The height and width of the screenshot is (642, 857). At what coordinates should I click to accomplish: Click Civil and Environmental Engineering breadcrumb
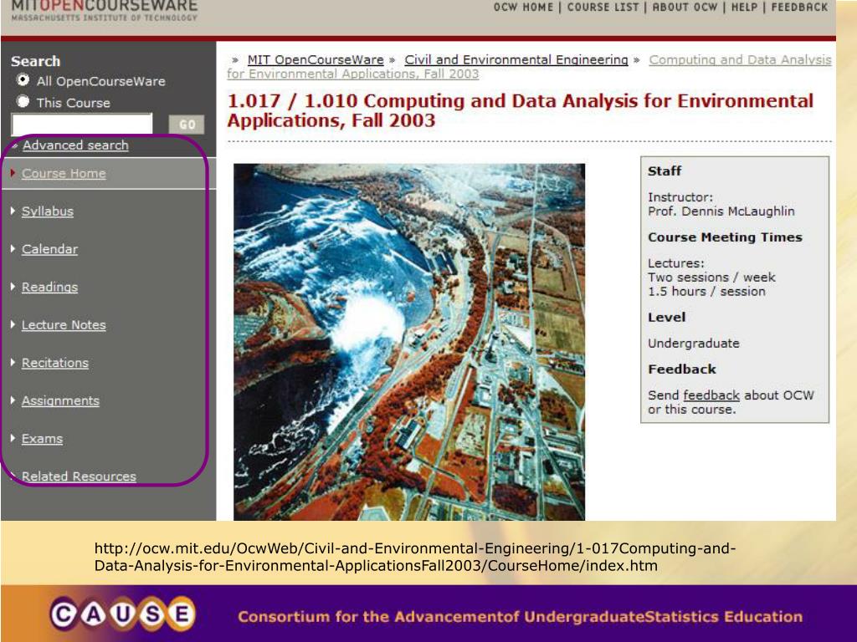coord(516,59)
